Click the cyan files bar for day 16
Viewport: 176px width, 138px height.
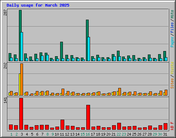(x=89, y=49)
